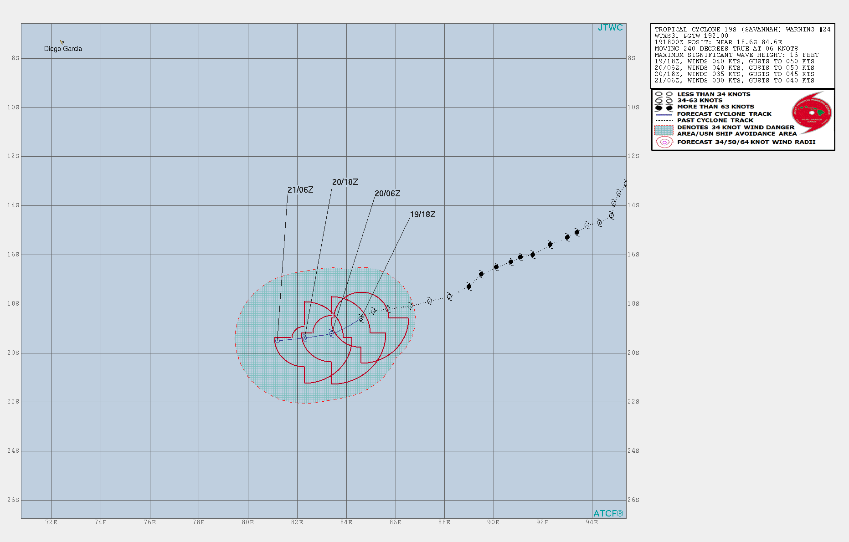
Task: Click the 20/06Z forecast position marker on track
Action: (332, 334)
